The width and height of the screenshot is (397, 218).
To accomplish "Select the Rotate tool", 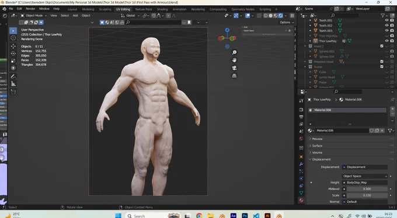I will coord(13,54).
